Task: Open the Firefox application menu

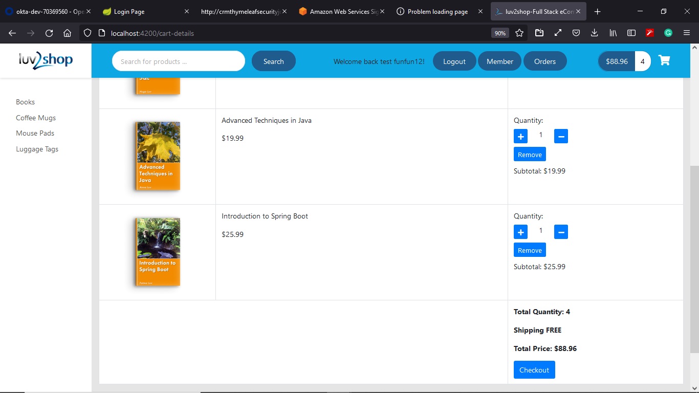Action: [x=687, y=33]
